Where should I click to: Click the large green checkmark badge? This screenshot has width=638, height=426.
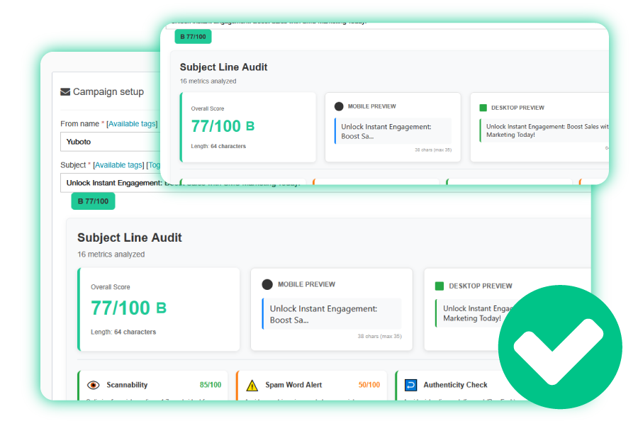(x=560, y=347)
